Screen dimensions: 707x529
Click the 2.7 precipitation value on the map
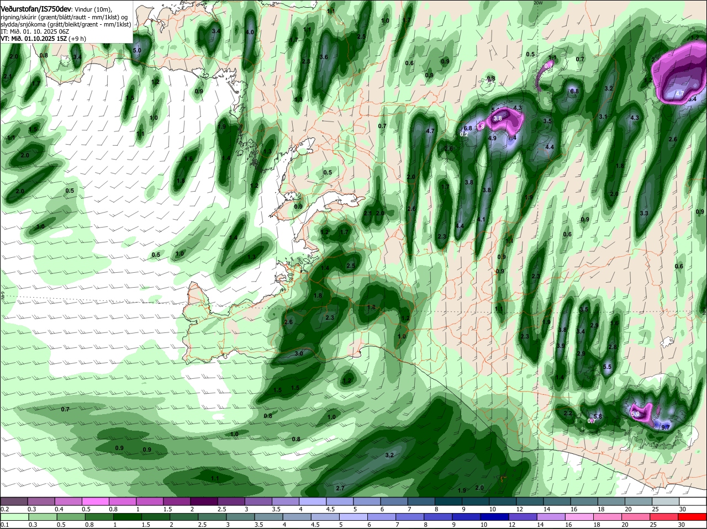click(340, 488)
